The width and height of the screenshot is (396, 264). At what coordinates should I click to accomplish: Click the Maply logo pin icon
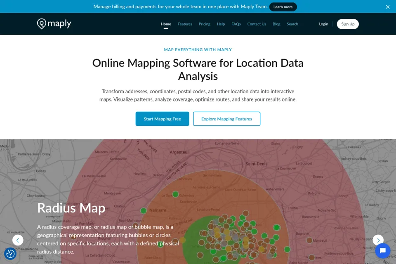pos(41,24)
